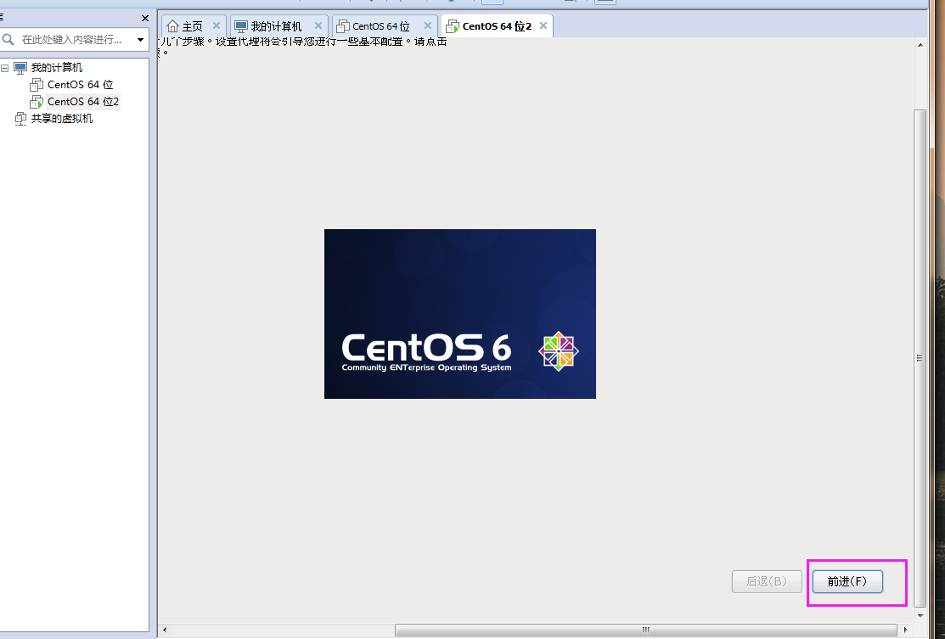Close the 主页 tab
945x639 pixels.
(217, 25)
